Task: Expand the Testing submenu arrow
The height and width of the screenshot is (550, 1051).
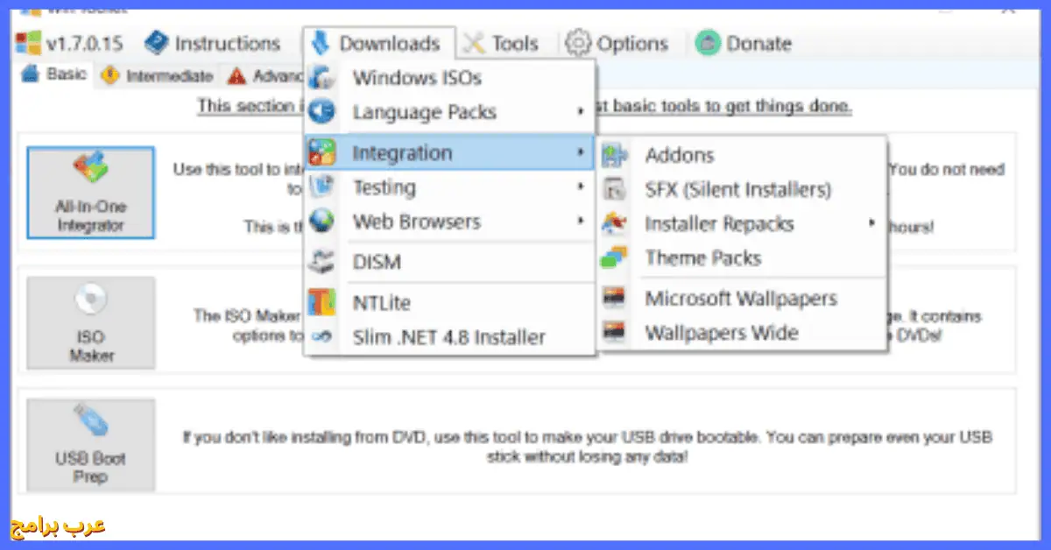Action: [581, 187]
